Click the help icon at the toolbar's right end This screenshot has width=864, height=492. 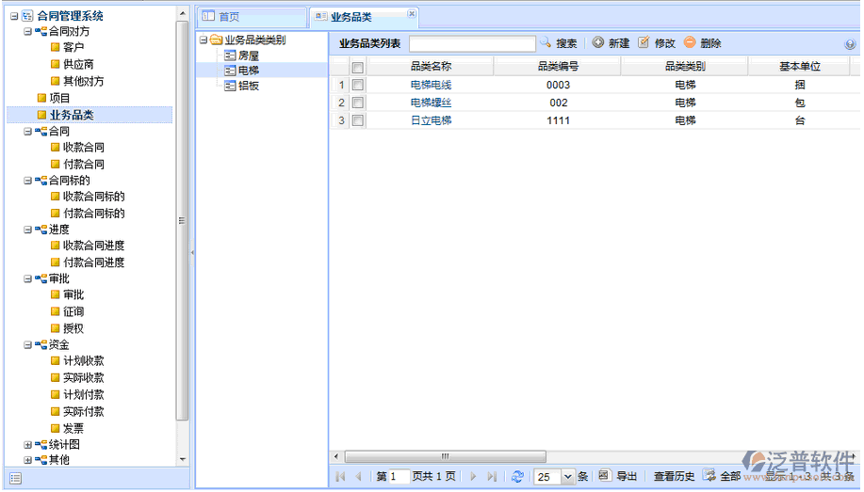850,44
